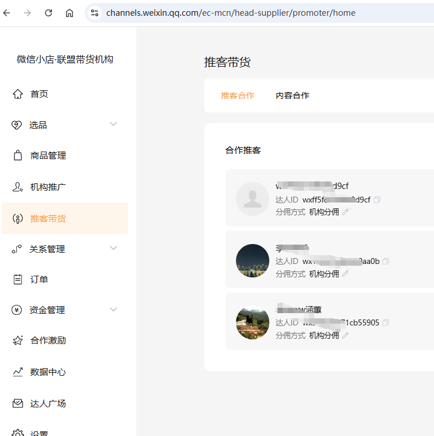The width and height of the screenshot is (434, 436).
Task: Click the default gray avatar of first promoter
Action: [252, 199]
